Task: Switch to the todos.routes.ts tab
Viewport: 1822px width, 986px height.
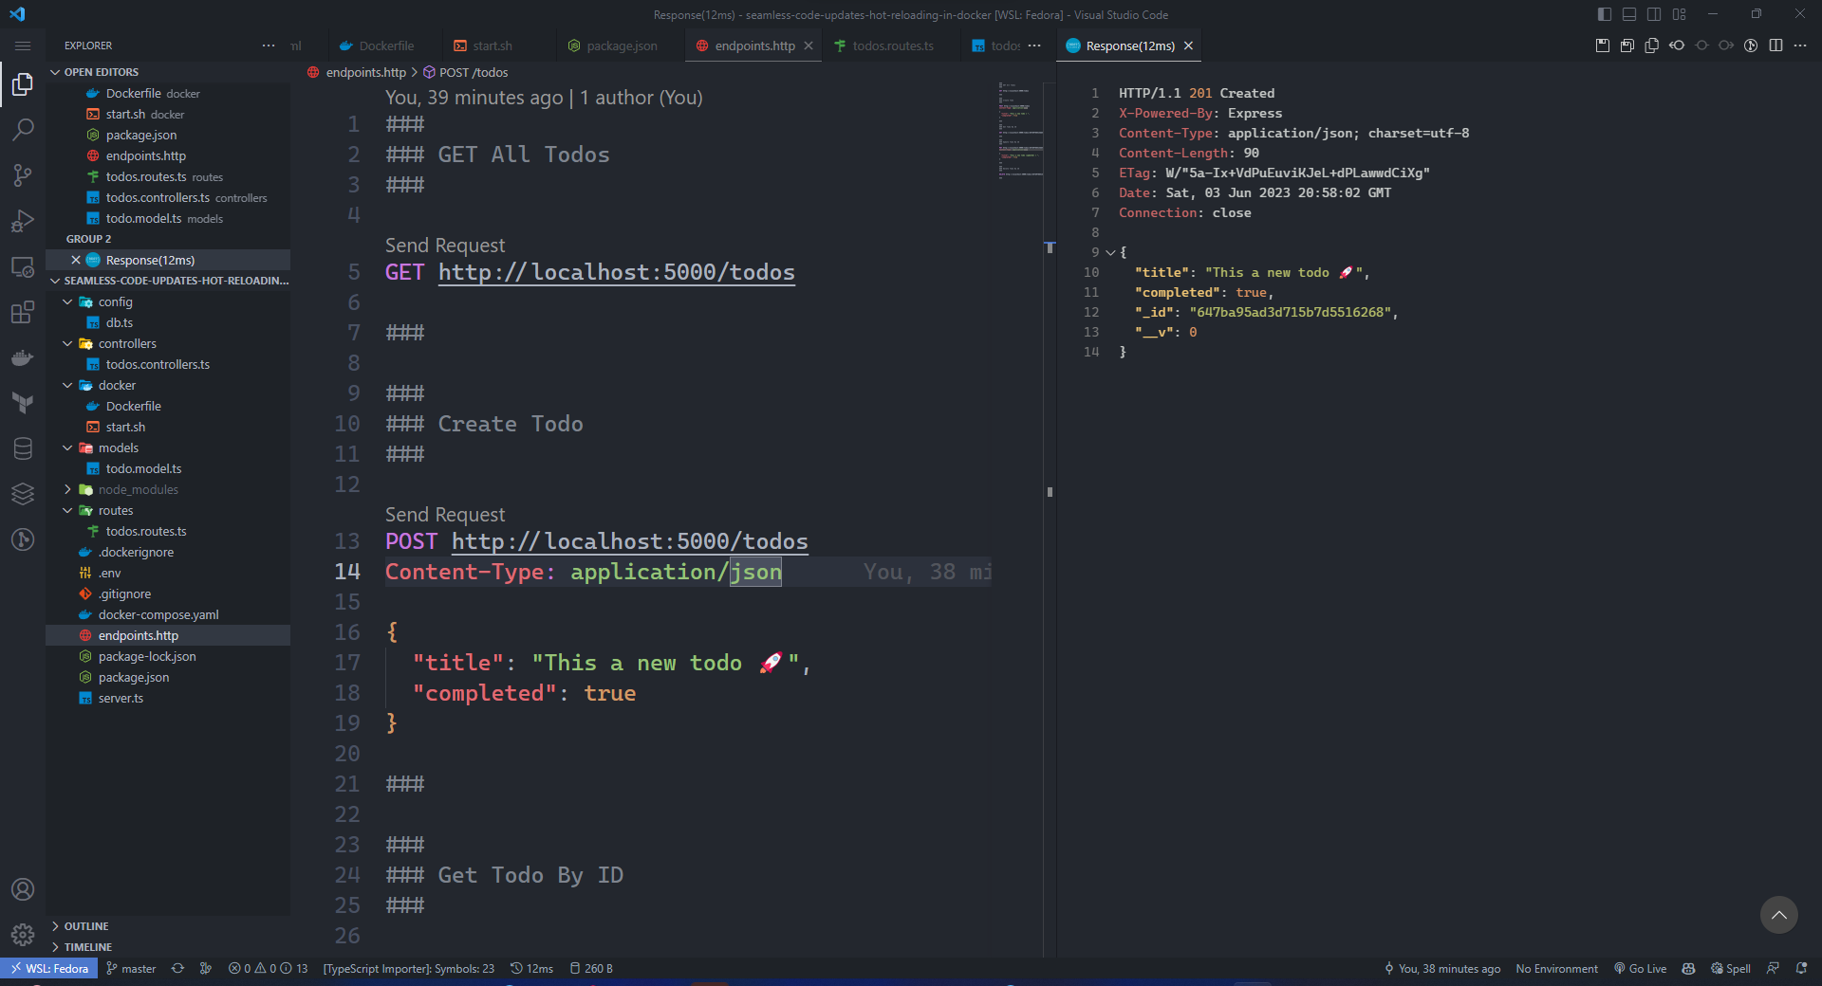Action: coord(892,46)
